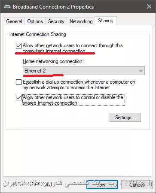Uncheck the allow users to connect checkbox
The height and width of the screenshot is (193, 156).
18,46
